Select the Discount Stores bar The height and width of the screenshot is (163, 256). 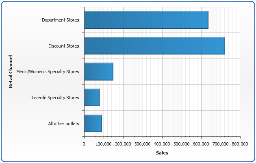(x=154, y=46)
